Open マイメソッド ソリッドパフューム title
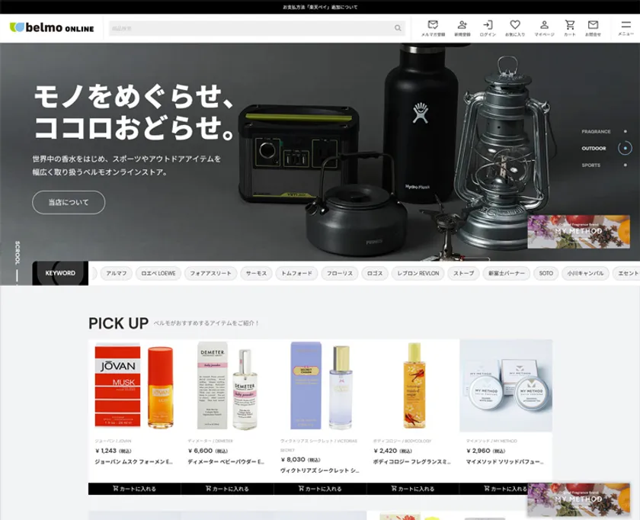 (x=505, y=461)
